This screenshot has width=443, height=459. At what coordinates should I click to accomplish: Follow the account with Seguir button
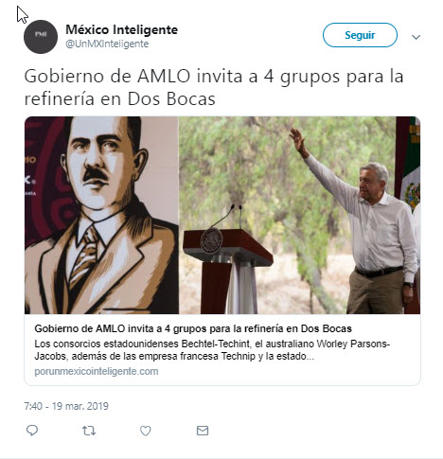coord(360,35)
